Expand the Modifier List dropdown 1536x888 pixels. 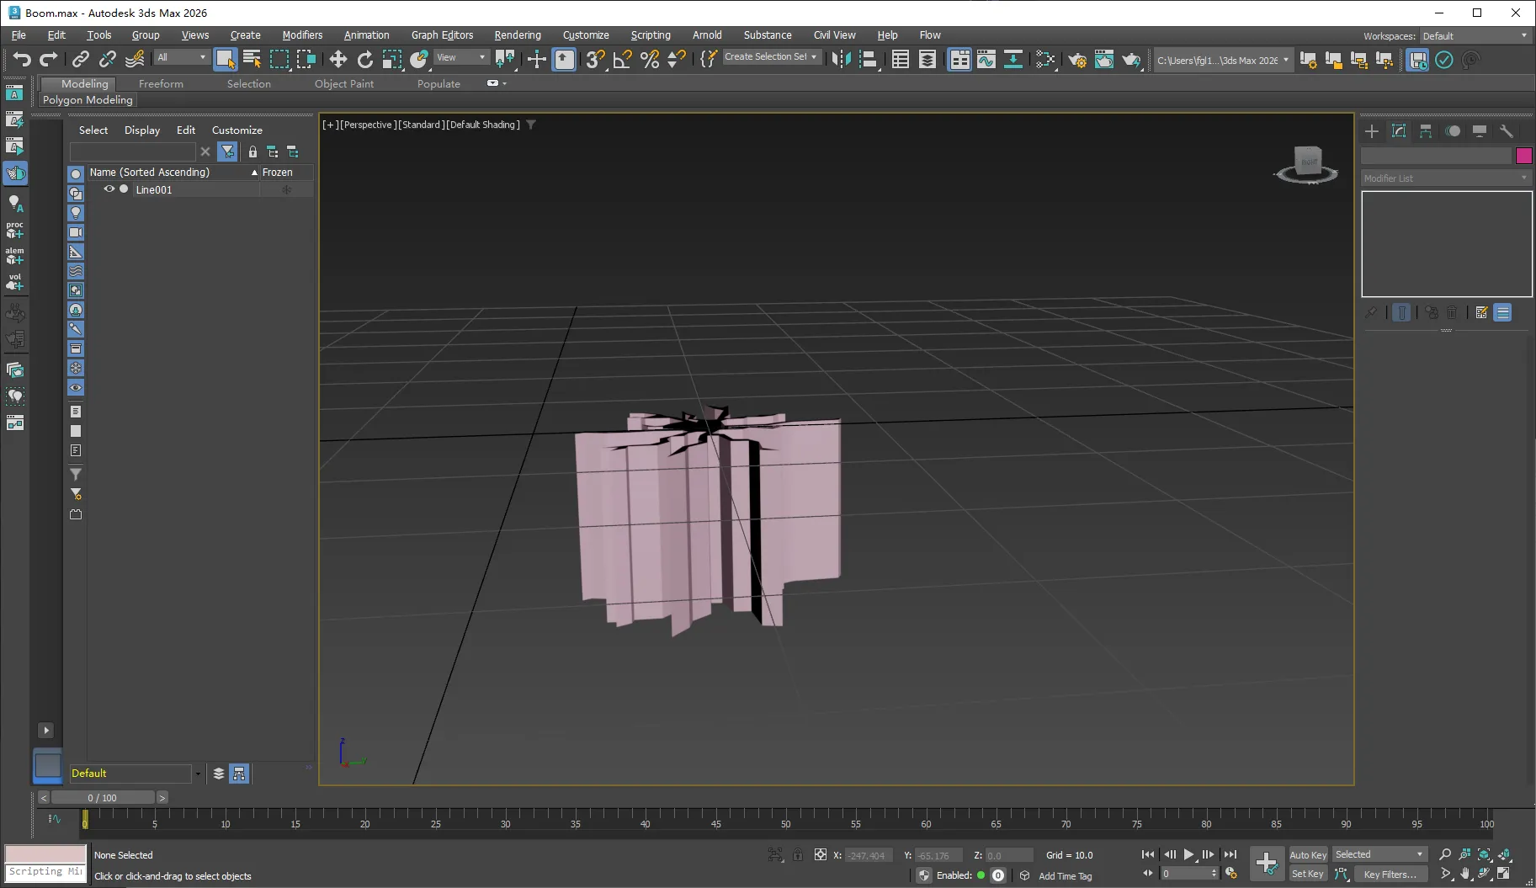click(x=1446, y=178)
